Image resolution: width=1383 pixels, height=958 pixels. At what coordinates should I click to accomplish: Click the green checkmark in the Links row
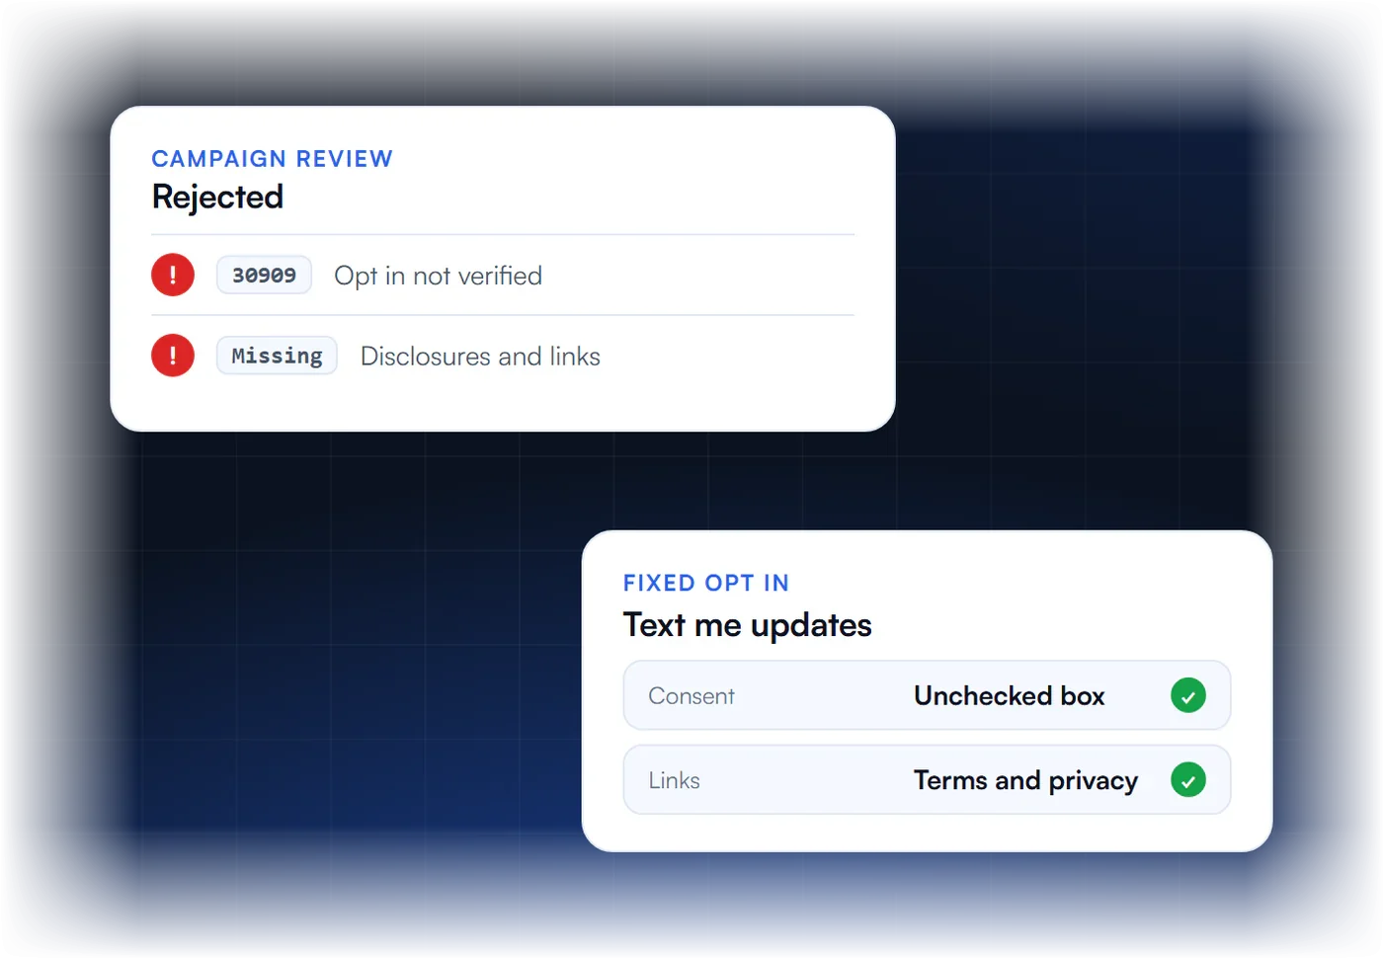(1188, 780)
